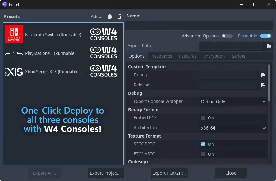Screen dimensions: 276x181
Task: Browse for Debug custom template file
Action: (x=263, y=75)
